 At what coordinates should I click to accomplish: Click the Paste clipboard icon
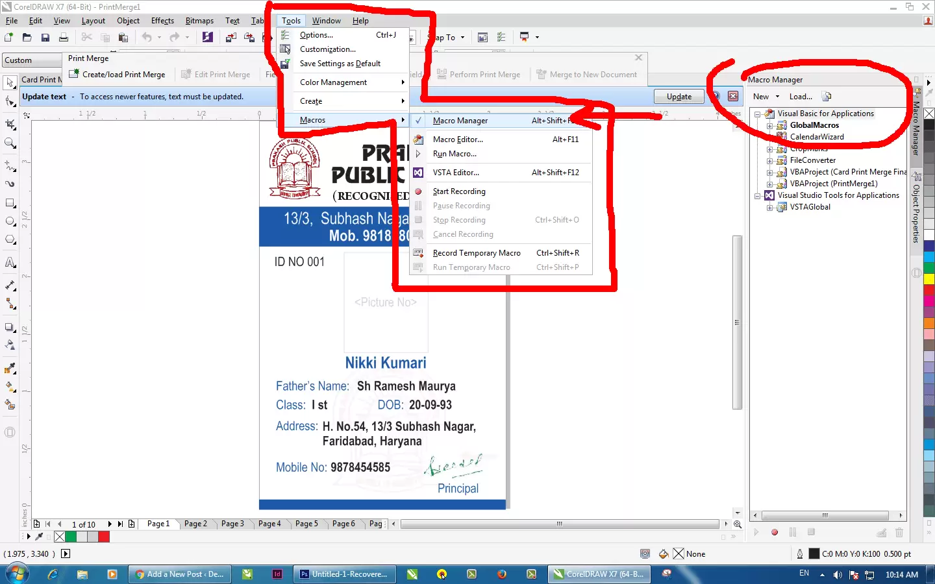[x=123, y=38]
